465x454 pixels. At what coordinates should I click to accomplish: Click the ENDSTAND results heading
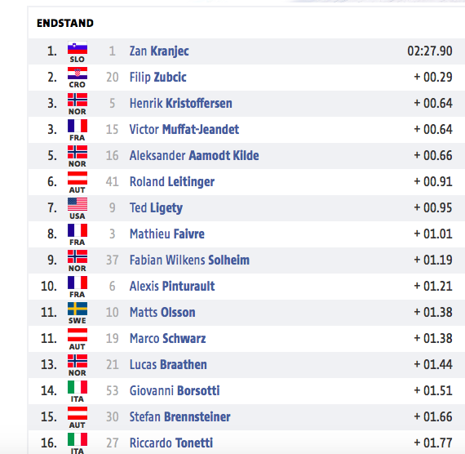[65, 23]
